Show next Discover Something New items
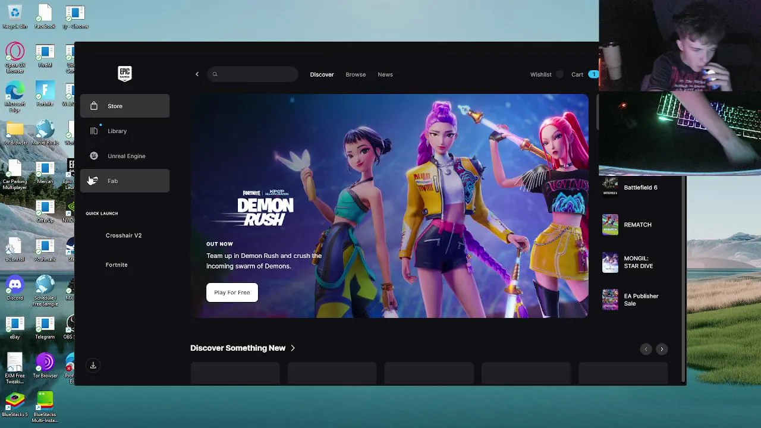This screenshot has width=761, height=428. [662, 349]
